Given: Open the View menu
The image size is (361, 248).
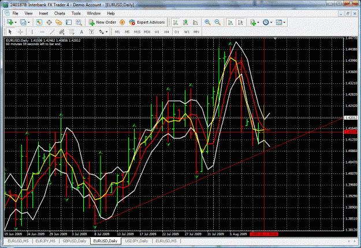Looking at the screenshot, I should click(x=28, y=13).
